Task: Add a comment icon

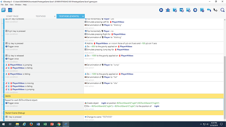Action: [188, 10]
